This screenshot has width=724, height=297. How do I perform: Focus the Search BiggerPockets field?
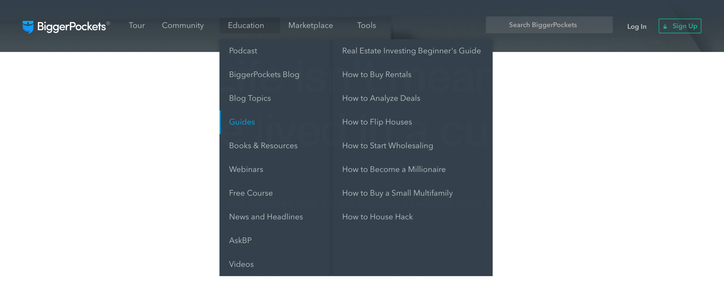[549, 25]
